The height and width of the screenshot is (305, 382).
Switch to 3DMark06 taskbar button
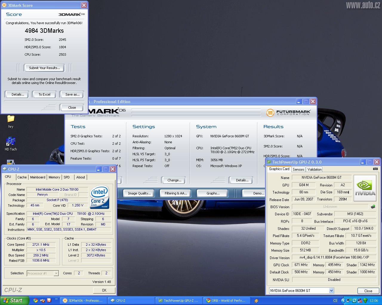point(83,301)
